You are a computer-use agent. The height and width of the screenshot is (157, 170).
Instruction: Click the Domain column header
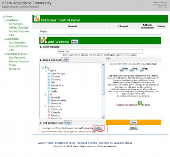(73, 26)
